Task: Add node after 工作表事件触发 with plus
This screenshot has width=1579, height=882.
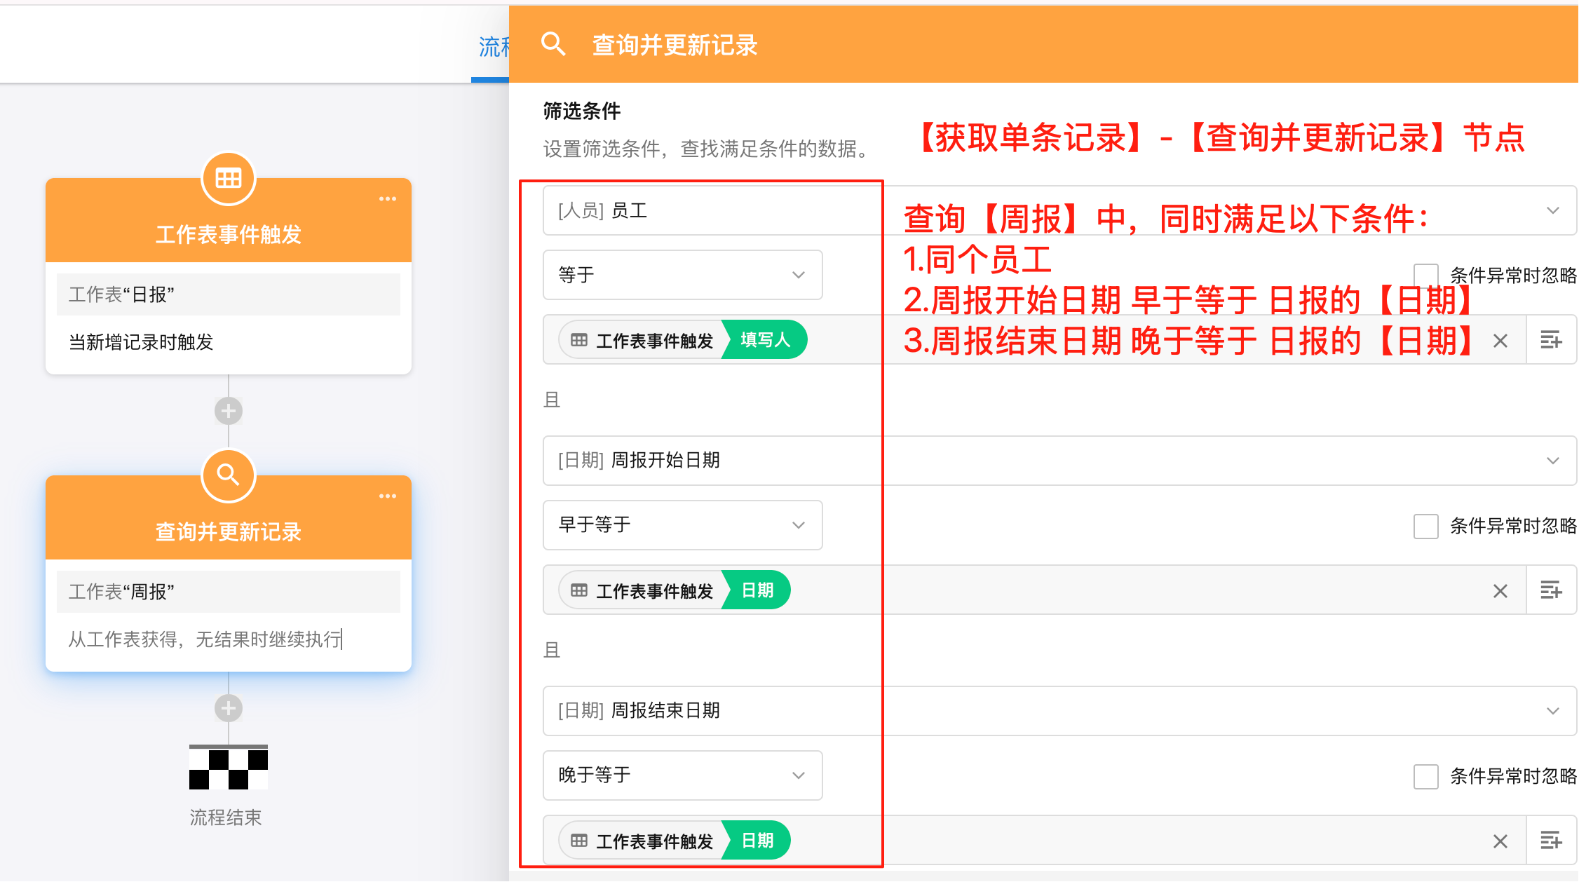Action: click(228, 411)
